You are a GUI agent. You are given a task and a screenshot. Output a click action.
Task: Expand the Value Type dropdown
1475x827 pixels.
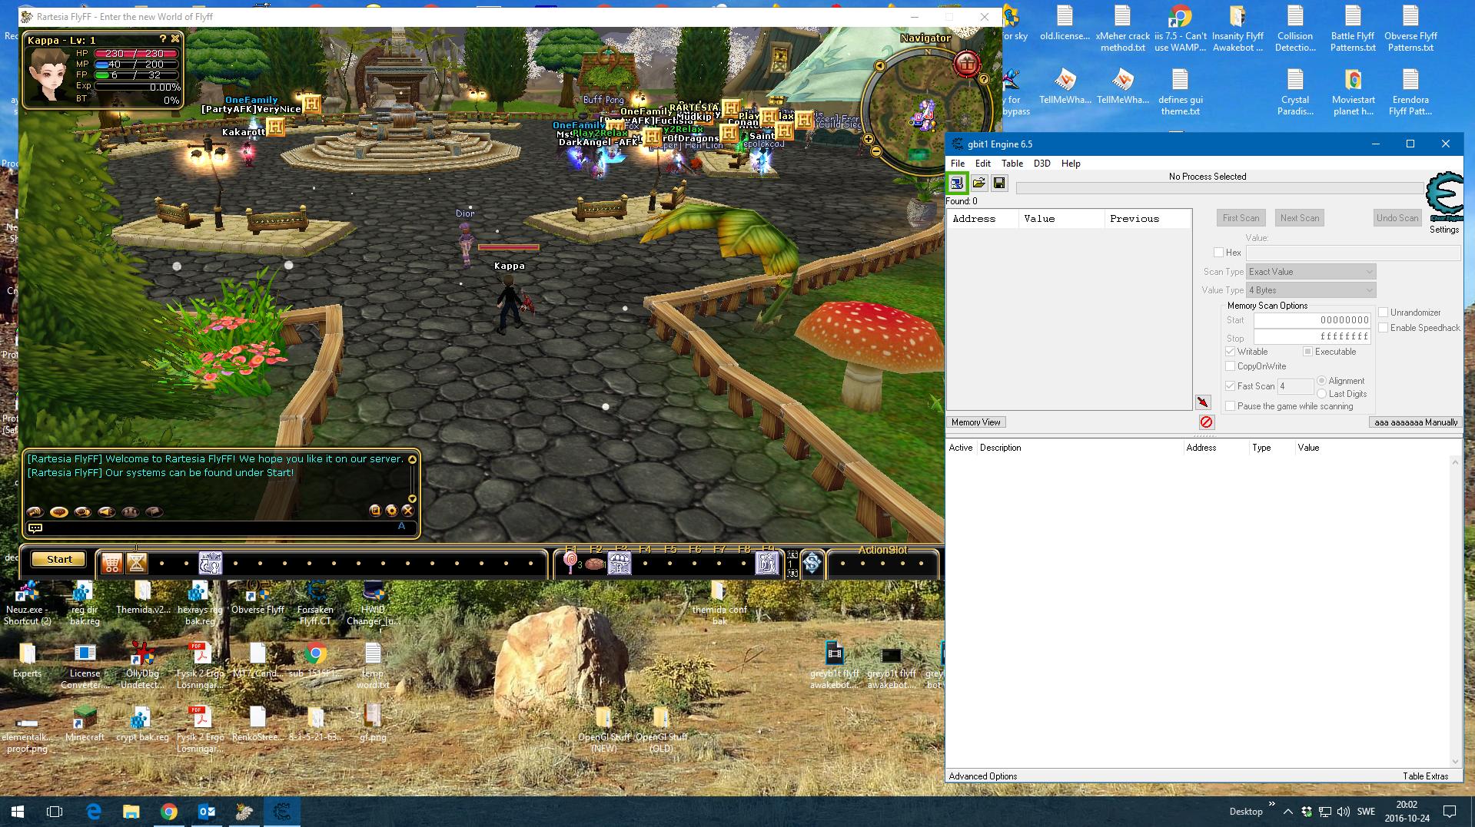point(1311,290)
